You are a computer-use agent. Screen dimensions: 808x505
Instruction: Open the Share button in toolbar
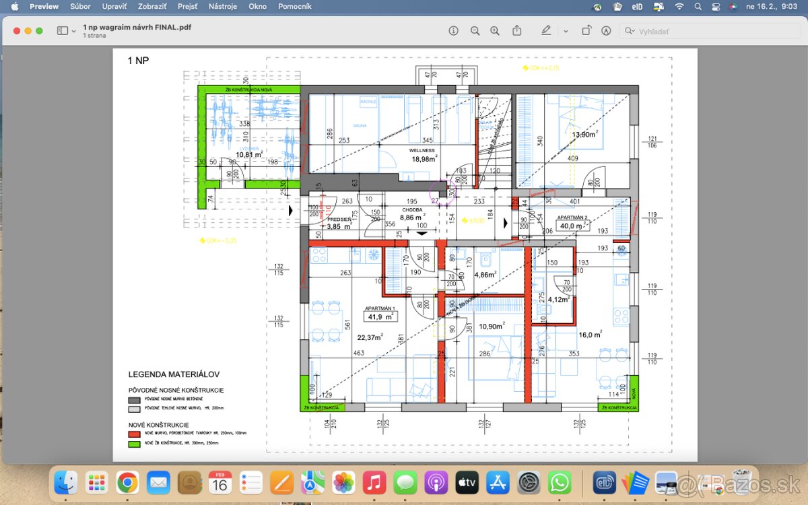517,31
